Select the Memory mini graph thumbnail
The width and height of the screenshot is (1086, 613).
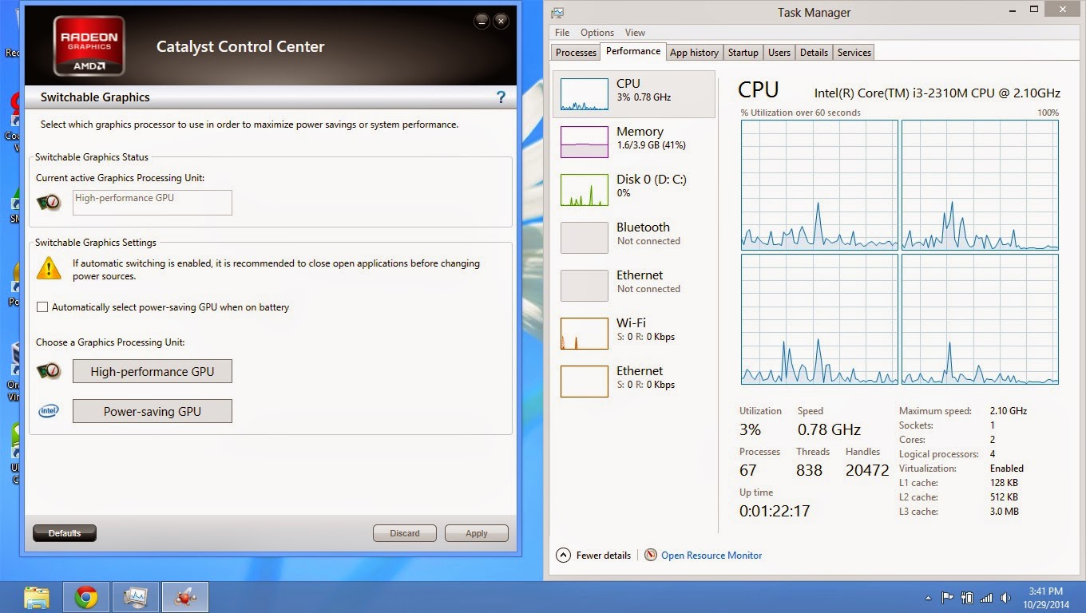[x=585, y=142]
